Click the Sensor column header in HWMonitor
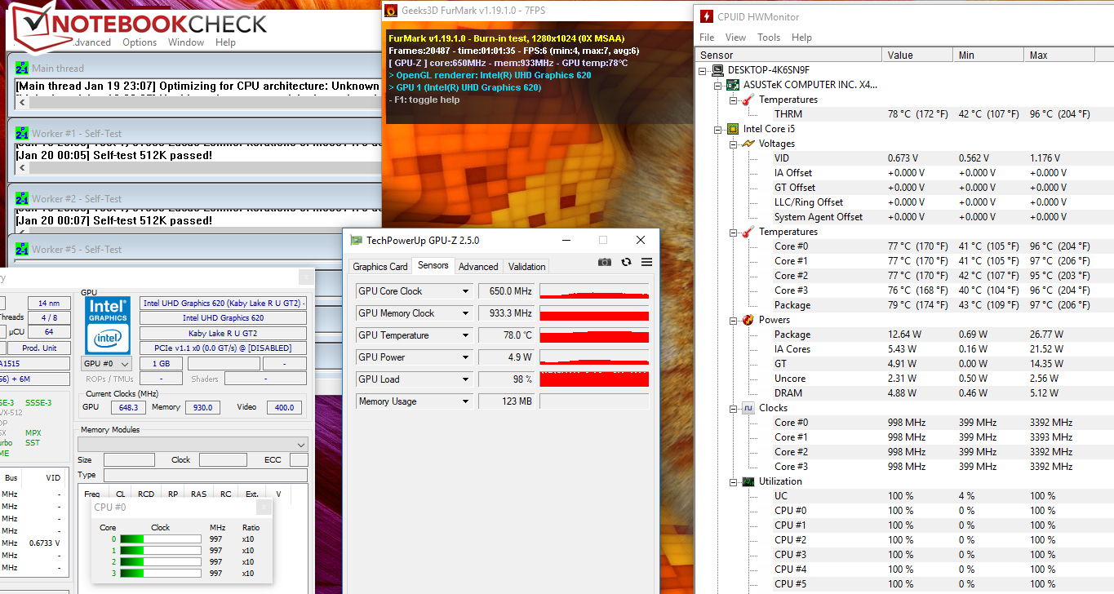 point(788,55)
